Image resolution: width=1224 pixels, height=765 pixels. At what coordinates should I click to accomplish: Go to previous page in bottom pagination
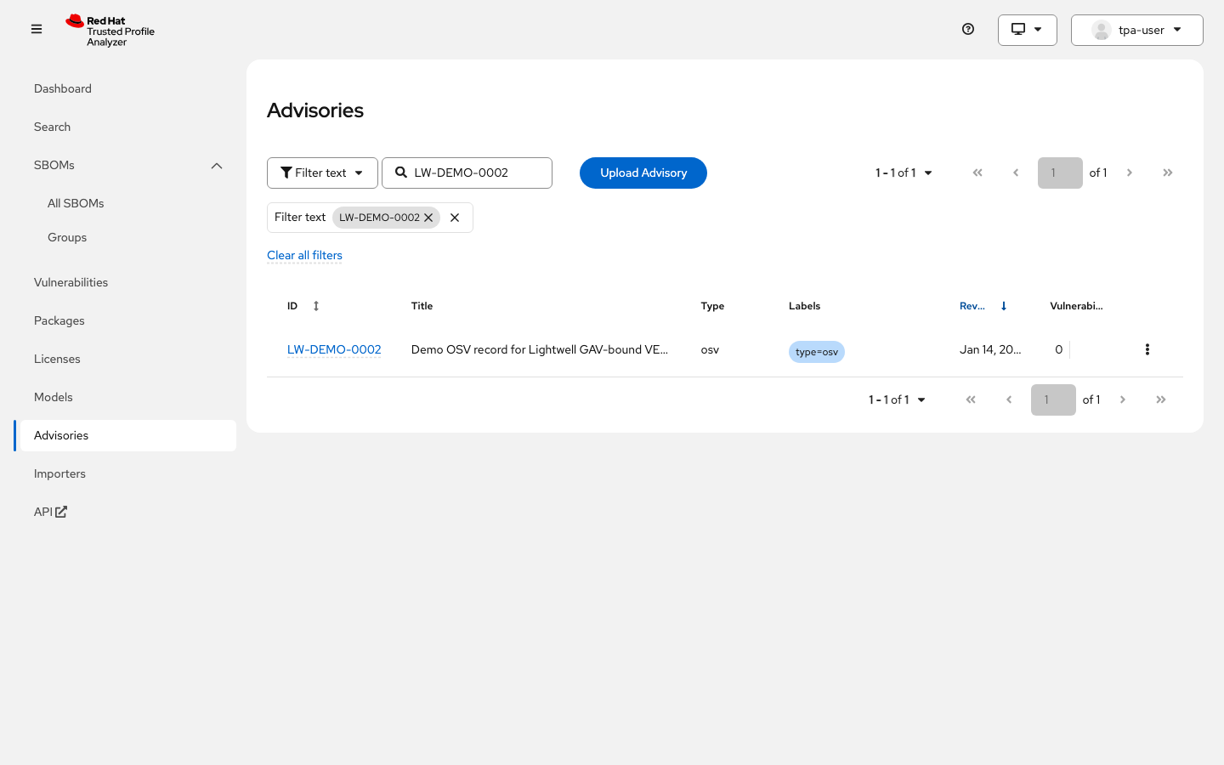click(1009, 399)
